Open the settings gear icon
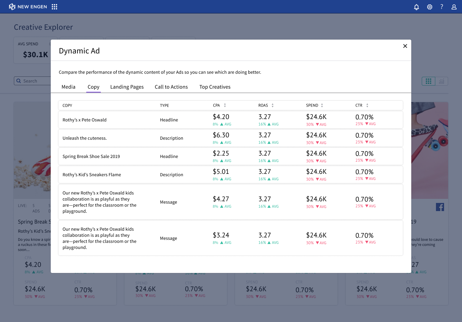The height and width of the screenshot is (322, 462). tap(430, 7)
